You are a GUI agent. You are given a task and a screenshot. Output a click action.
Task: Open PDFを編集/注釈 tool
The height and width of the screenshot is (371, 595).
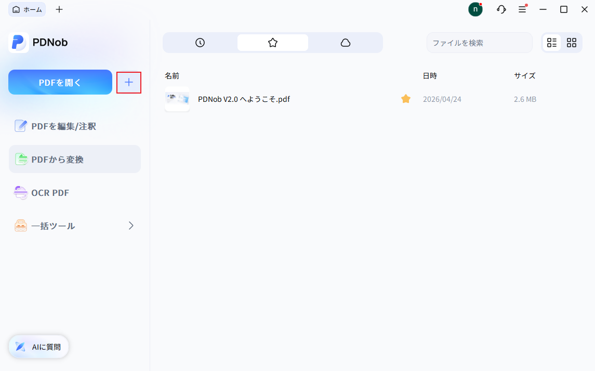tap(75, 126)
